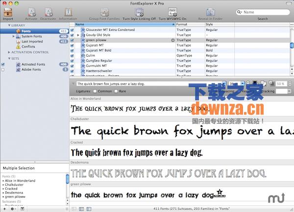Click the Activate toolbar icon

[x=31, y=12]
